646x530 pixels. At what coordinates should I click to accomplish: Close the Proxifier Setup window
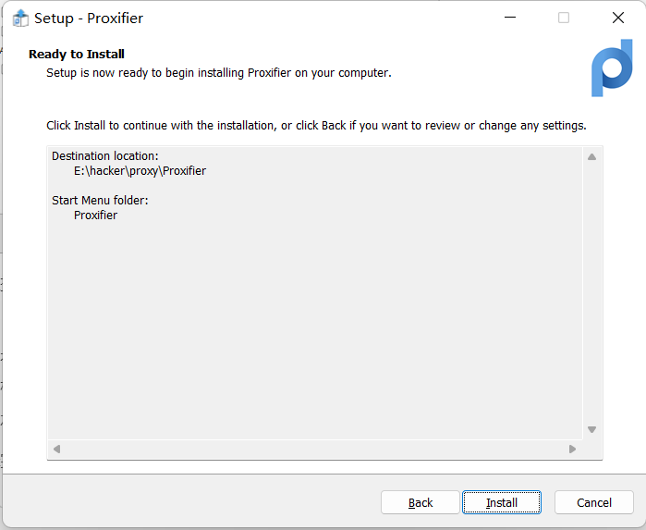click(618, 18)
